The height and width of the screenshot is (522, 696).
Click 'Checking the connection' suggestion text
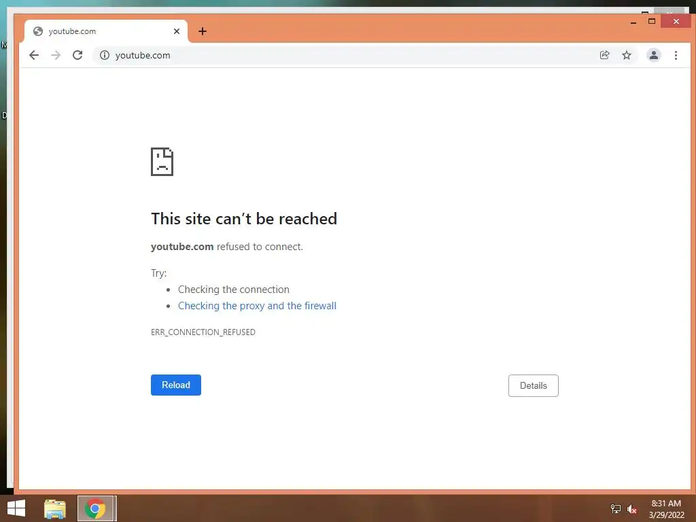tap(234, 290)
